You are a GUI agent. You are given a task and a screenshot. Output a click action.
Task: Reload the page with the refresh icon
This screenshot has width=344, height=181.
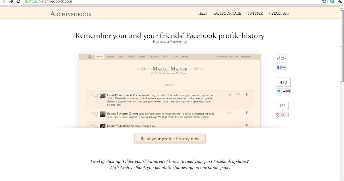[18, 1]
